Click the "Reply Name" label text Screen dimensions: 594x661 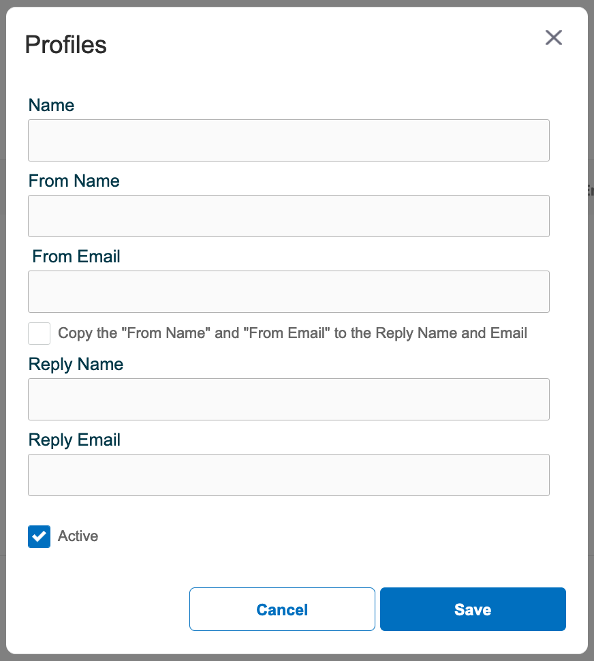point(76,365)
